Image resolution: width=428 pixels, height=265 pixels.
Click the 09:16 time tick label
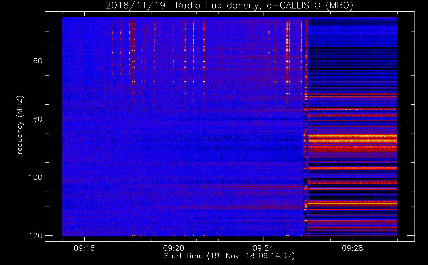click(84, 248)
